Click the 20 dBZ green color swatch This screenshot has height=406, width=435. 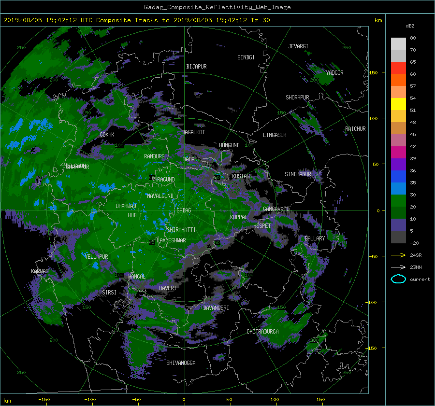pos(398,201)
